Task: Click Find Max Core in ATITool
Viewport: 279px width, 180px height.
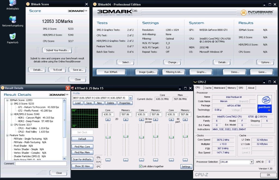Action: [82, 146]
